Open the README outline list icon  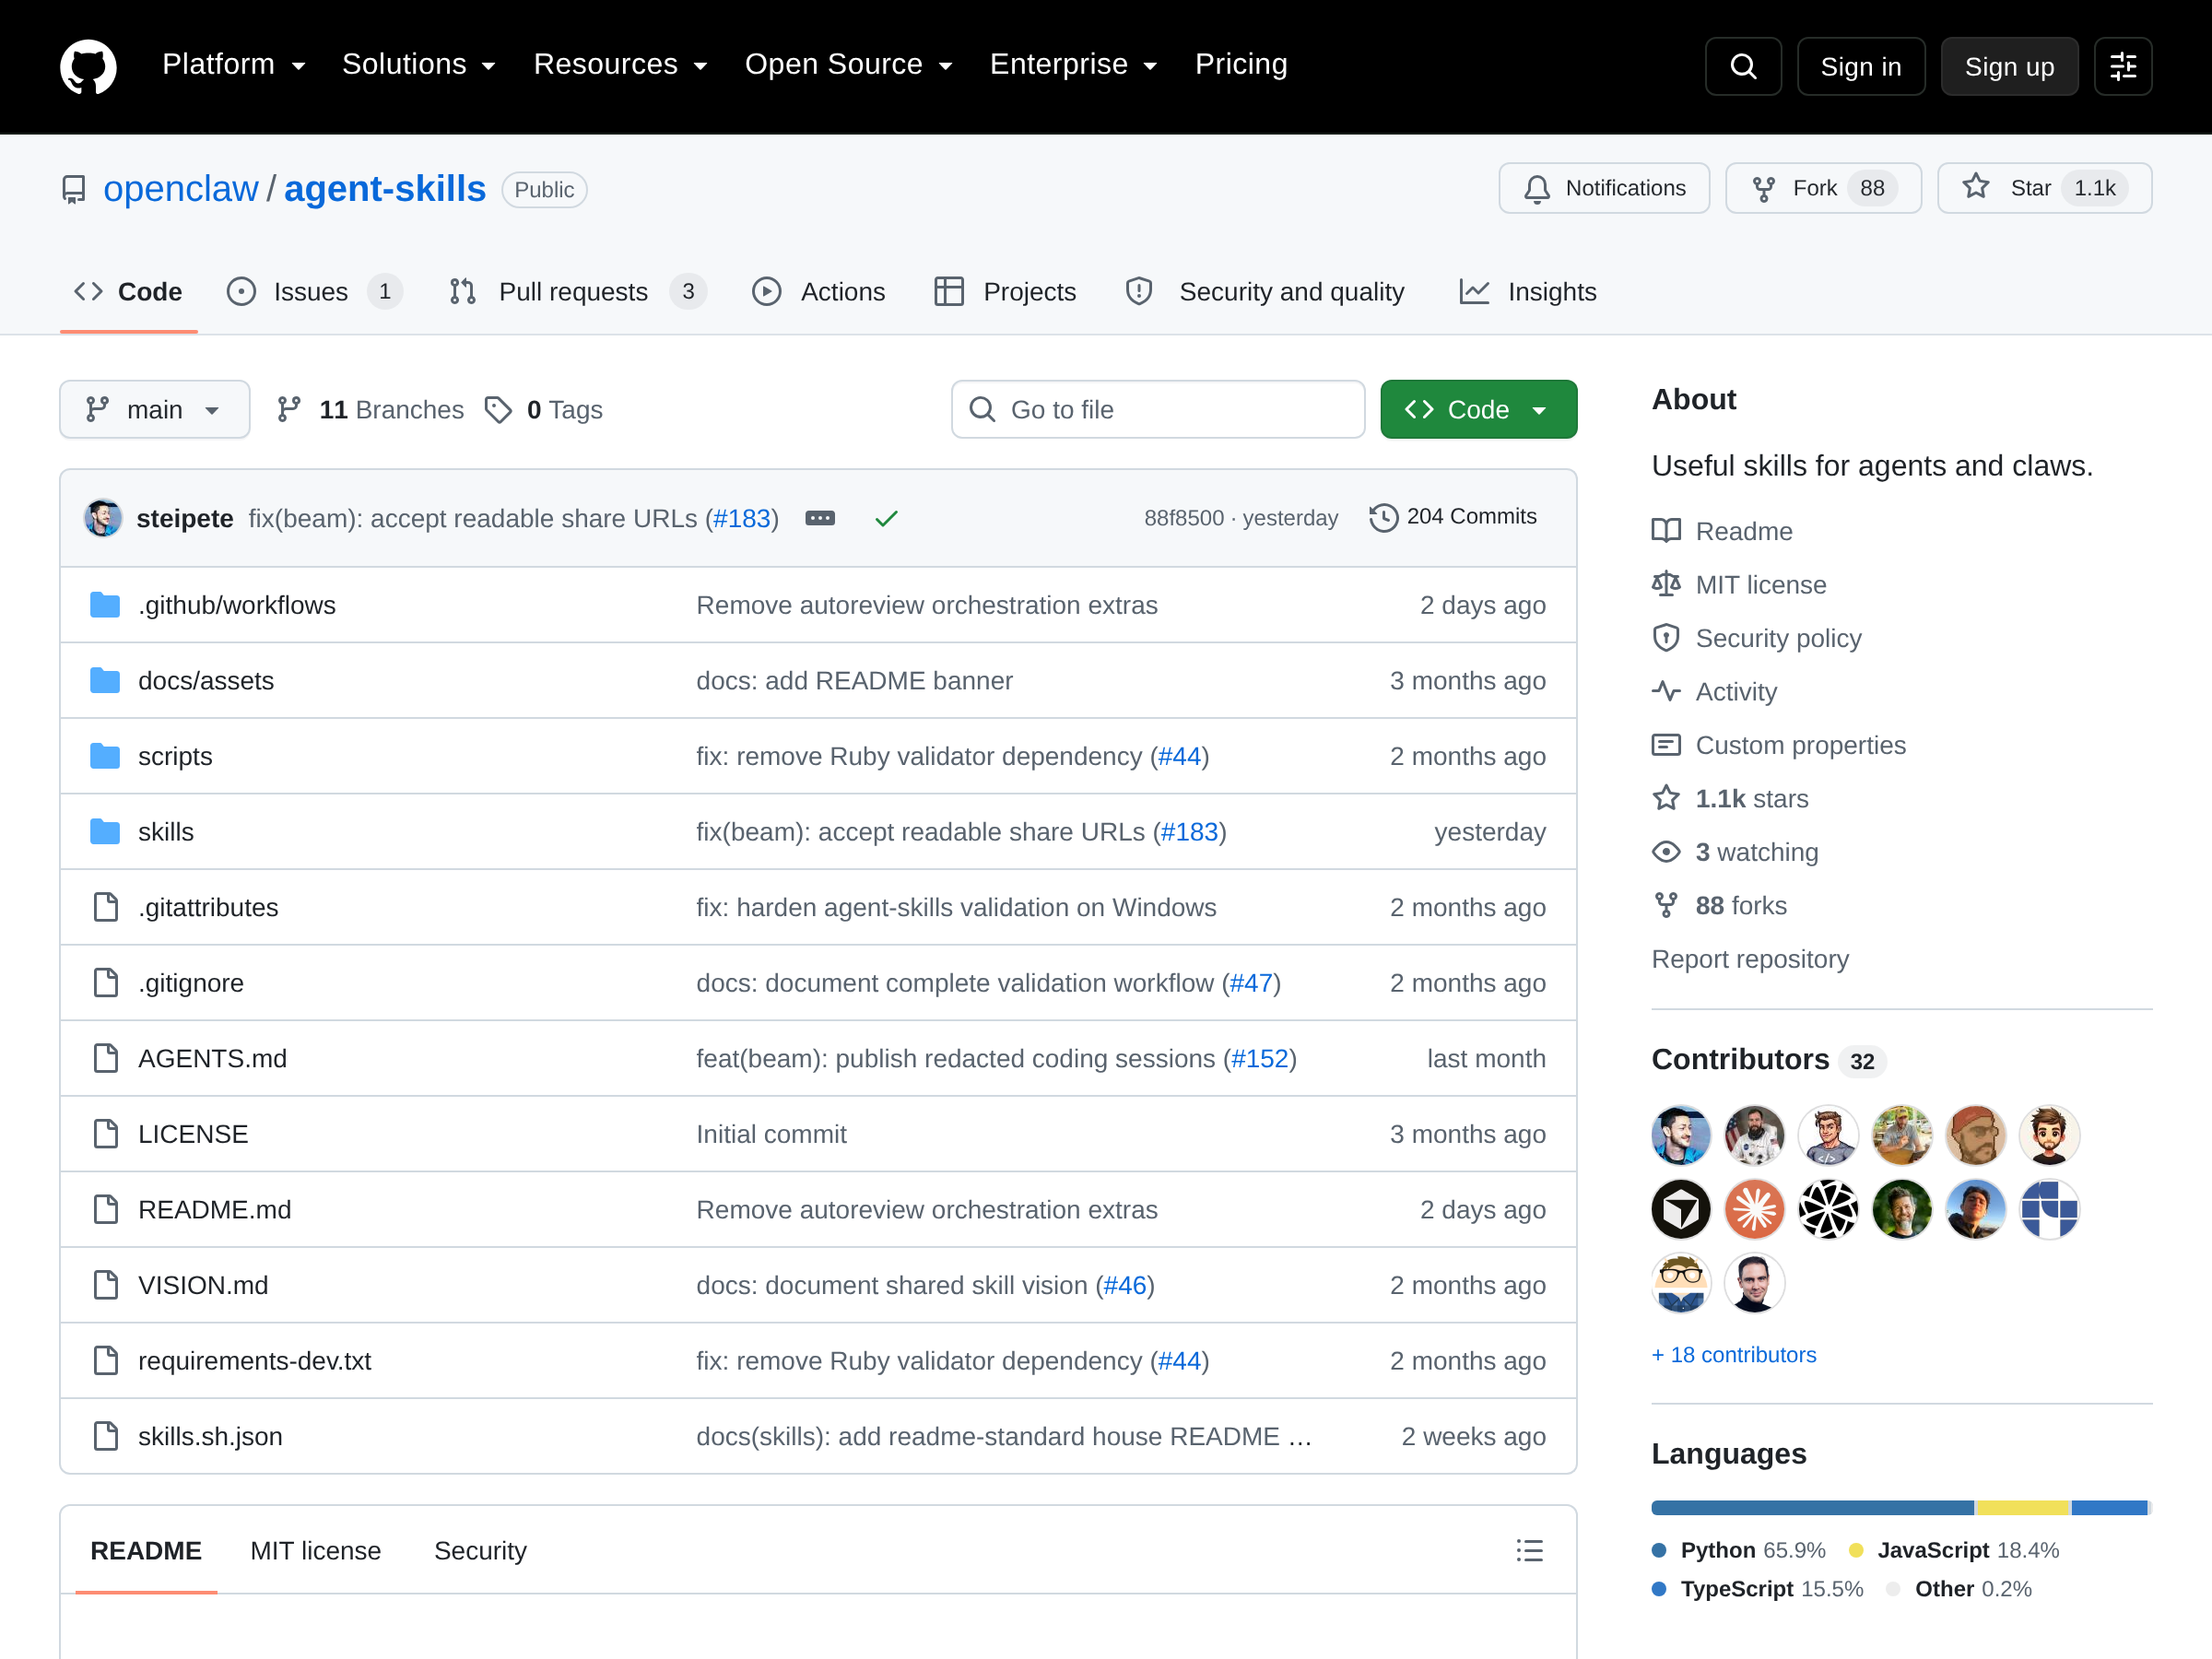coord(1529,1550)
